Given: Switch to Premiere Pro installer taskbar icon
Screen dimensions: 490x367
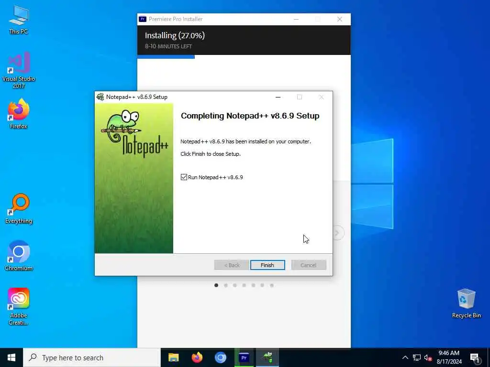Looking at the screenshot, I should point(244,357).
